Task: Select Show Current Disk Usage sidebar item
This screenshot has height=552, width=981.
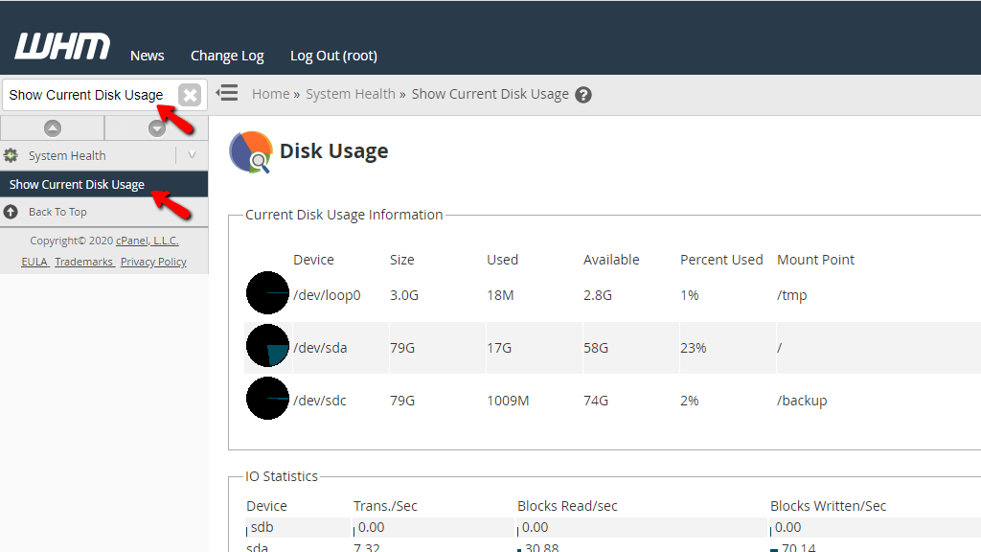Action: 103,185
